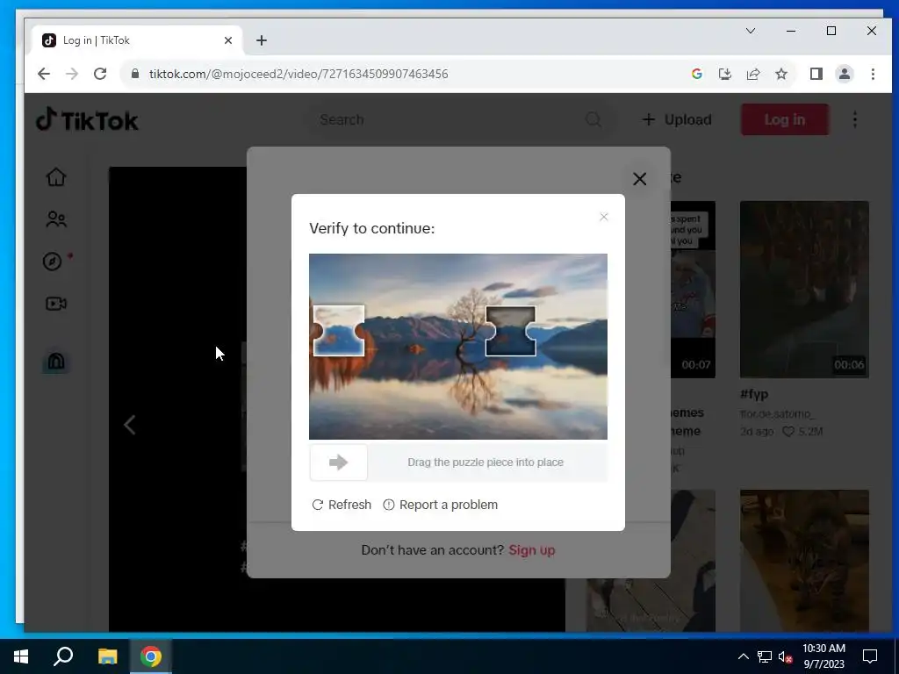
Task: Click the search magnifier icon in TikTok header
Action: click(593, 119)
